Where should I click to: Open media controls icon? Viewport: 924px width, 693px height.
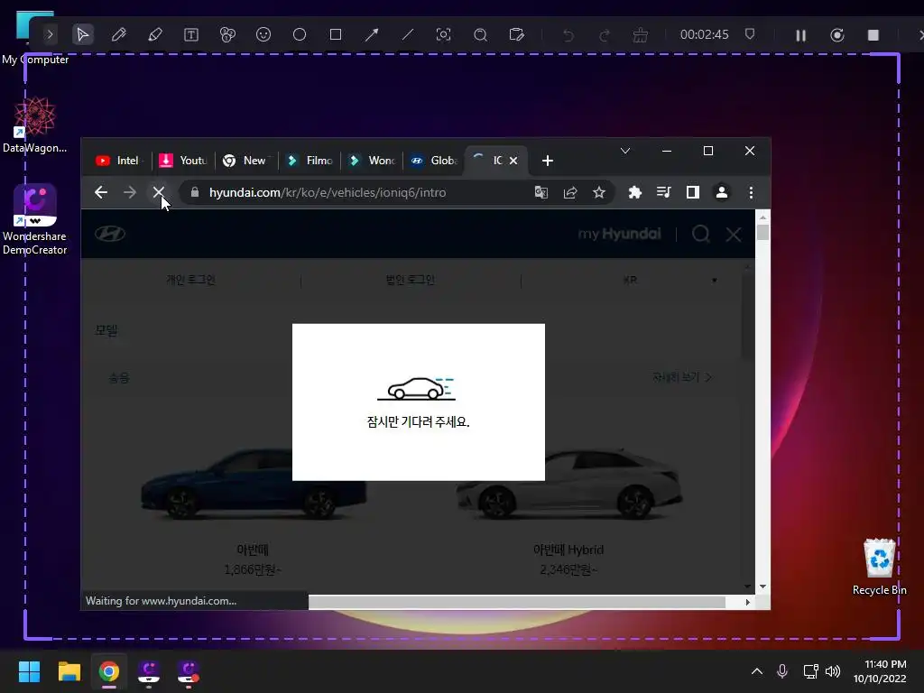(x=663, y=192)
